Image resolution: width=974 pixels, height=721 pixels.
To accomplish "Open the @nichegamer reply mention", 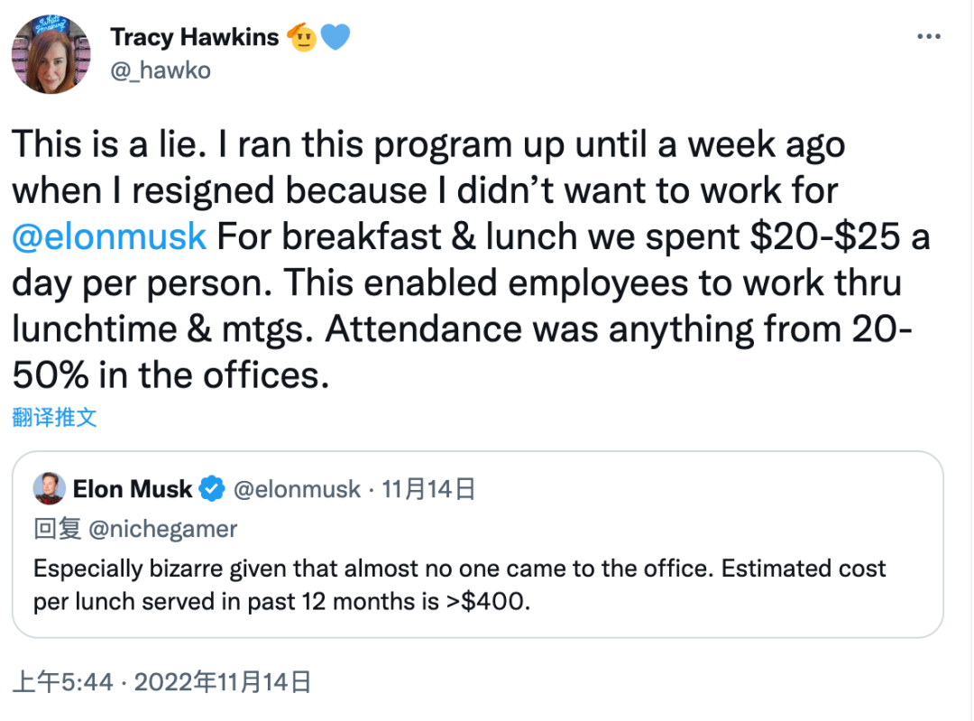I will (162, 529).
